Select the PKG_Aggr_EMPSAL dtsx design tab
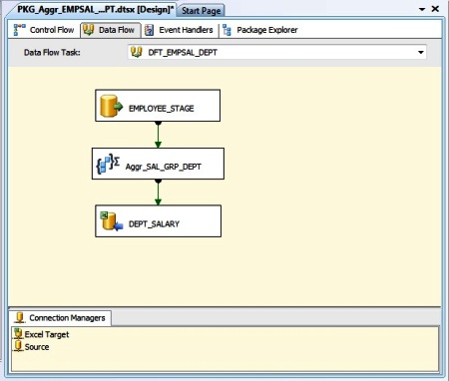The height and width of the screenshot is (381, 449). click(x=95, y=10)
